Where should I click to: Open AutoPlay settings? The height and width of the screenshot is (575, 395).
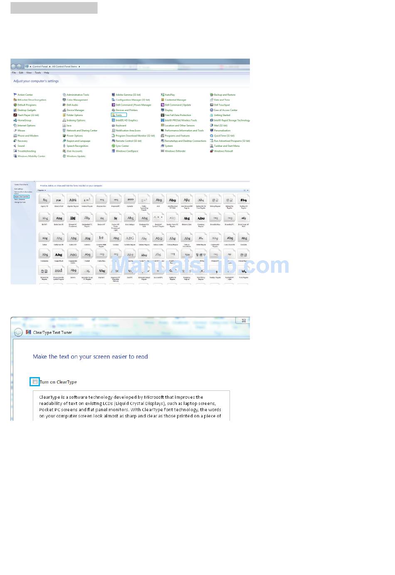168,95
